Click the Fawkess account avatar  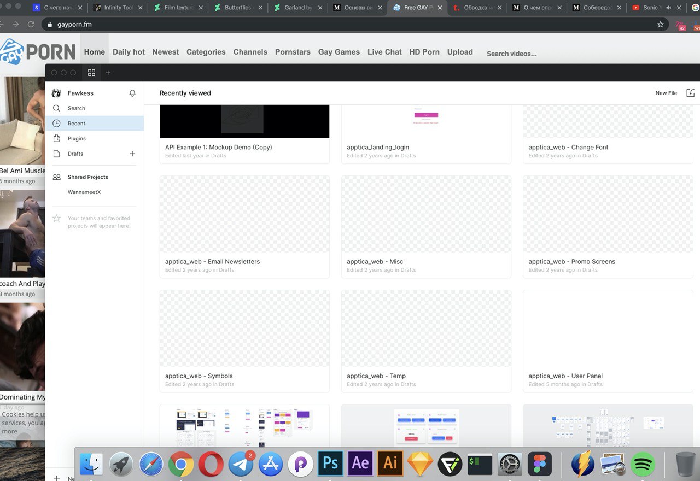(x=56, y=93)
